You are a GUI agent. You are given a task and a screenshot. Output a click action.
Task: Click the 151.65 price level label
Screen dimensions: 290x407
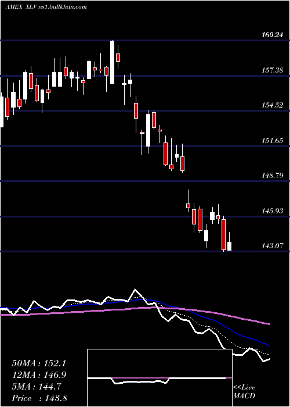(x=272, y=141)
